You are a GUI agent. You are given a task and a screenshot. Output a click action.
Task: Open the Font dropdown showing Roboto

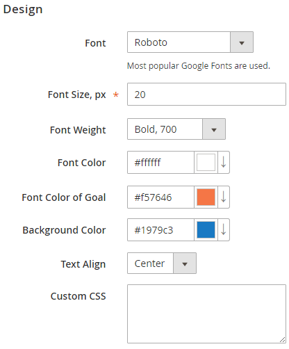click(x=190, y=42)
